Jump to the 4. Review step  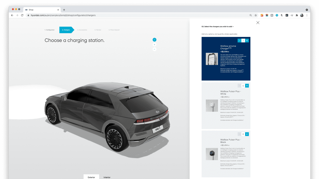tap(98, 30)
